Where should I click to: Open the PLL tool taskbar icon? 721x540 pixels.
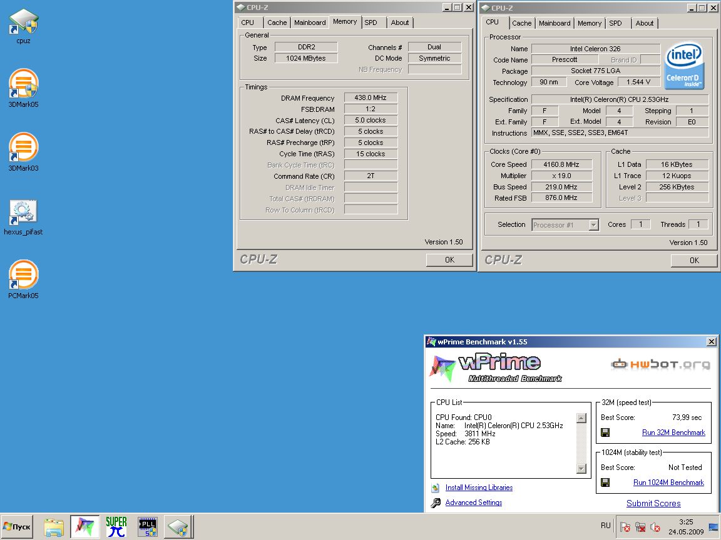(x=148, y=527)
